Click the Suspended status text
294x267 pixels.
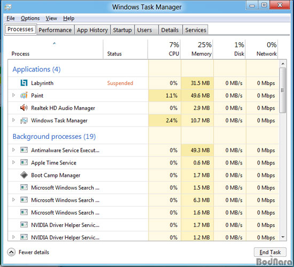tap(120, 83)
